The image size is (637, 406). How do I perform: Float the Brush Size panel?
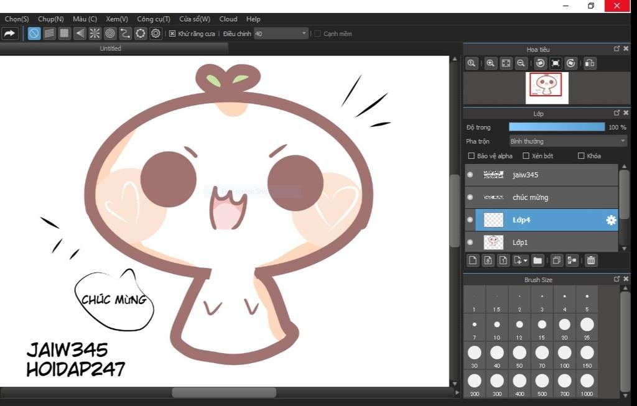pyautogui.click(x=616, y=279)
